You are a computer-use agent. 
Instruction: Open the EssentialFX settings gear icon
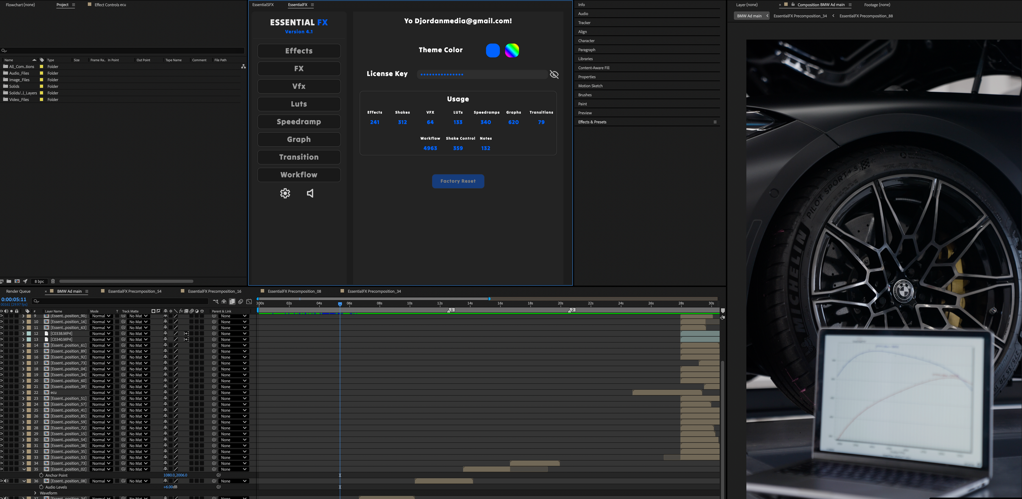click(285, 193)
